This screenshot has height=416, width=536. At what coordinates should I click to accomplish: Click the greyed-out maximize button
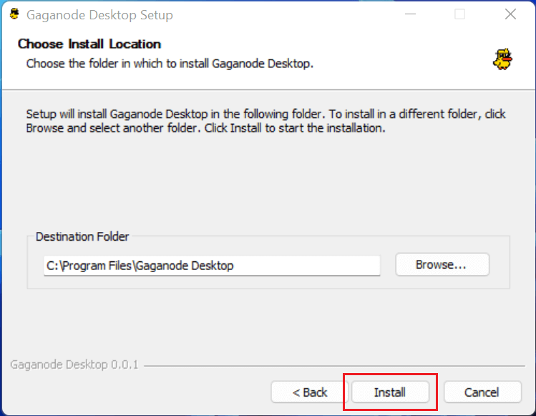459,14
